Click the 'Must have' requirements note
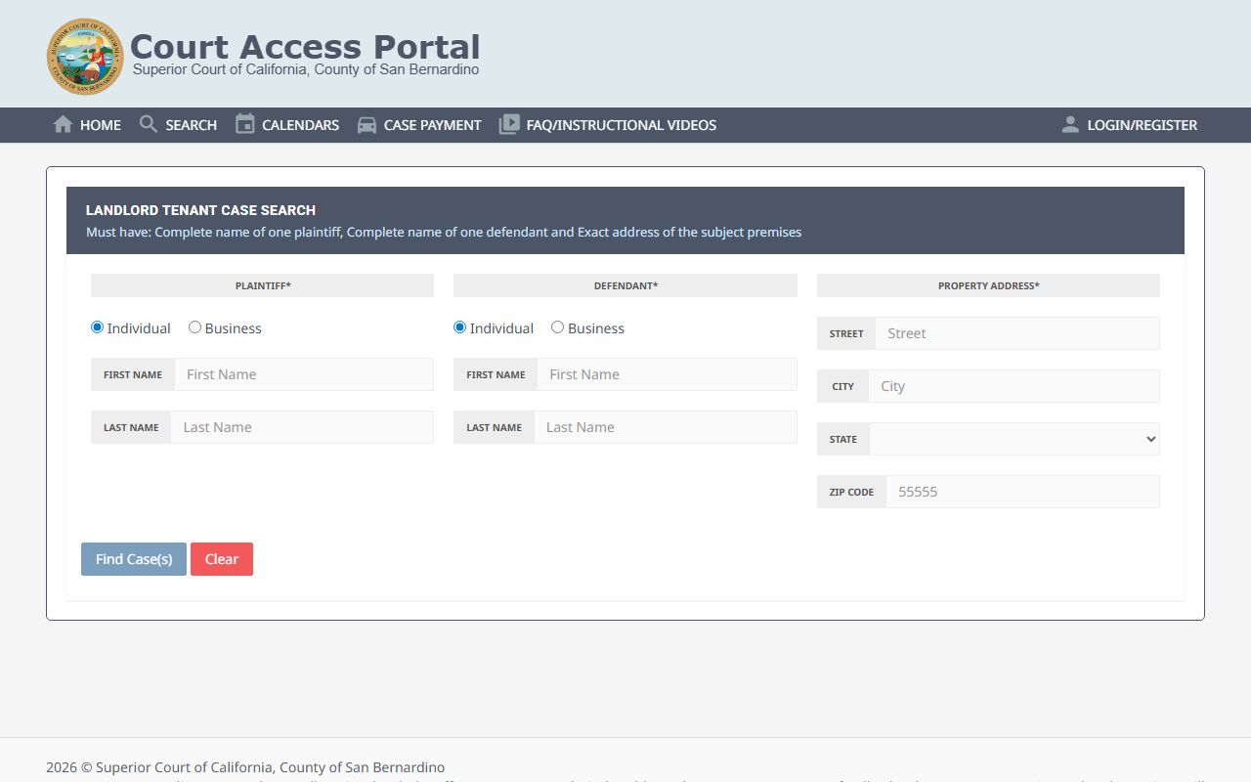The image size is (1251, 782). pyautogui.click(x=444, y=233)
